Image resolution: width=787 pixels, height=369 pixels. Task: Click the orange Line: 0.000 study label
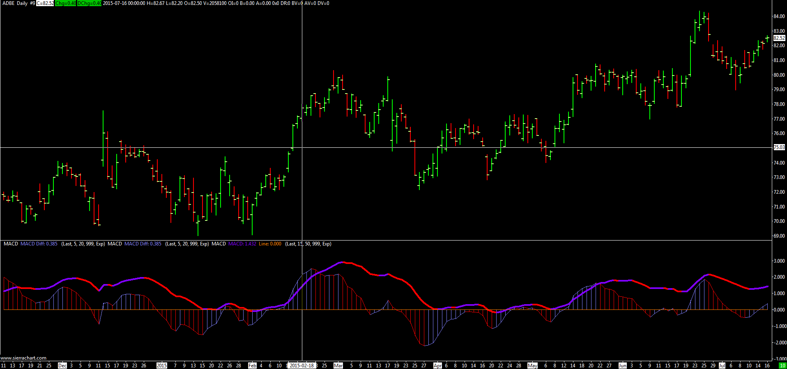(x=270, y=244)
